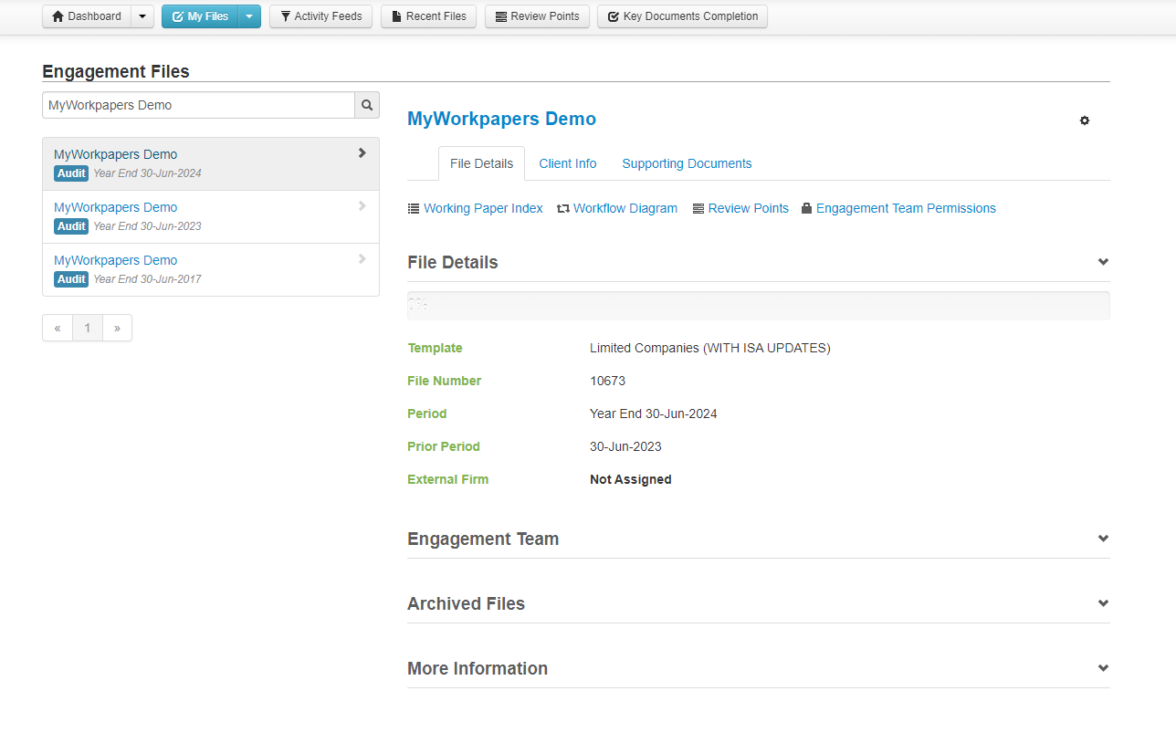Open Recent Files

pos(428,16)
